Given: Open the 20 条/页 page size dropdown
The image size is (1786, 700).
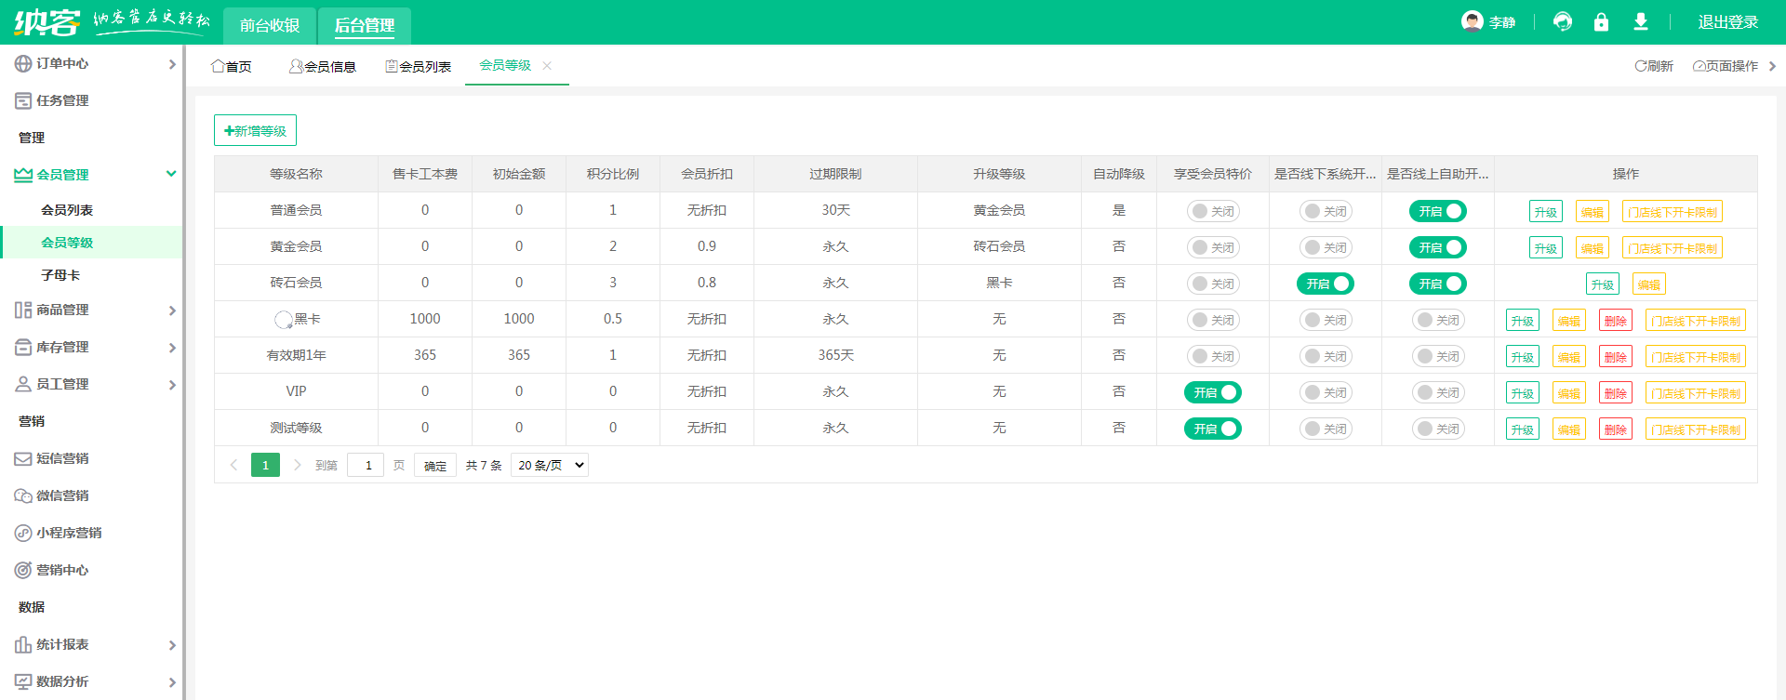Looking at the screenshot, I should [550, 465].
